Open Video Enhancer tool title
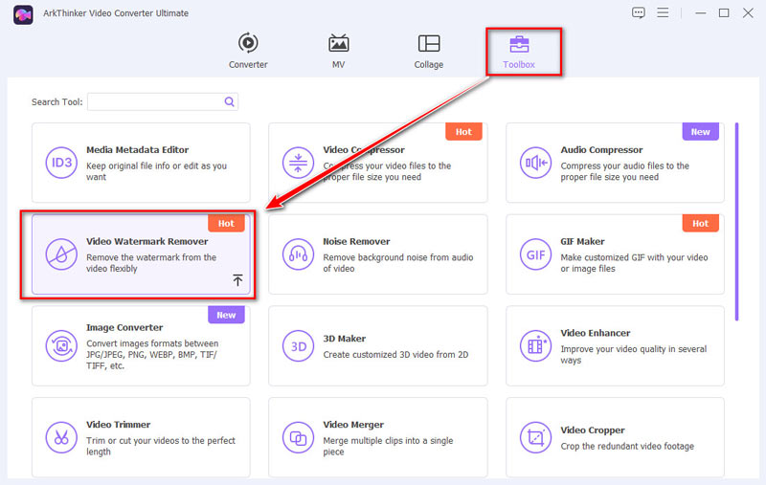This screenshot has height=485, width=766. pyautogui.click(x=595, y=333)
